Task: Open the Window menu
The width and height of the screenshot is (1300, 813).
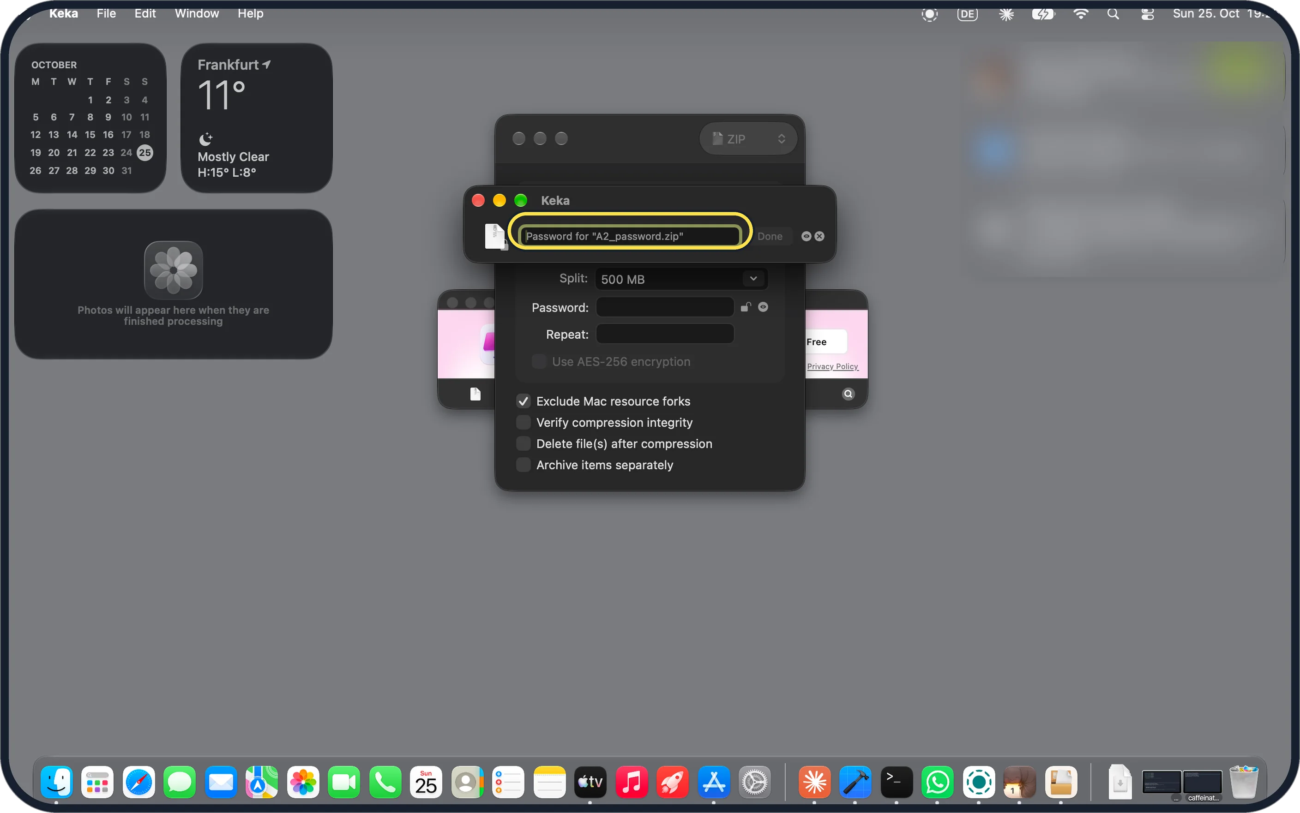Action: (197, 13)
